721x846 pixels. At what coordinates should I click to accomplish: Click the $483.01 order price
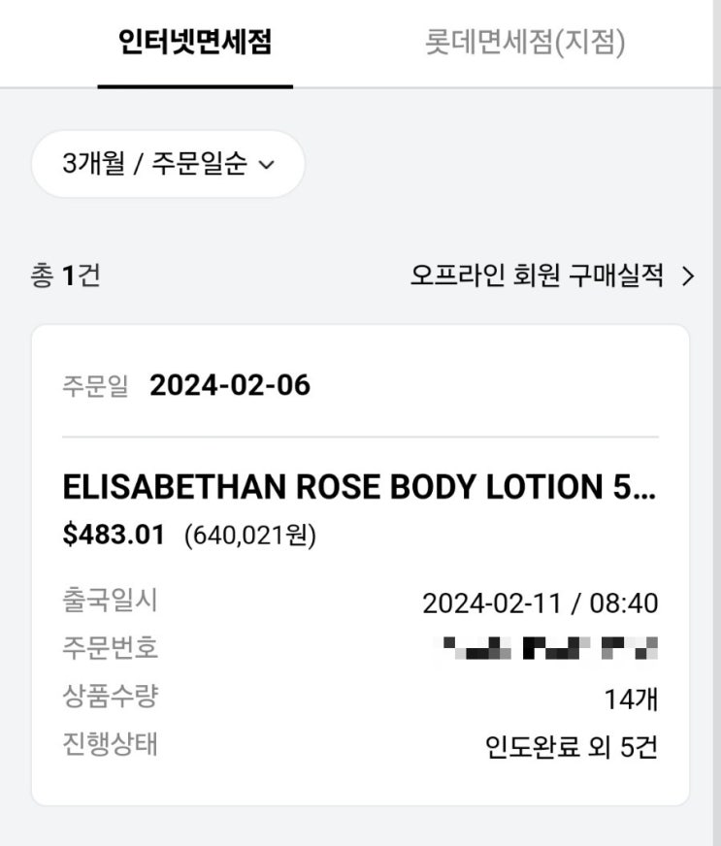pos(114,535)
